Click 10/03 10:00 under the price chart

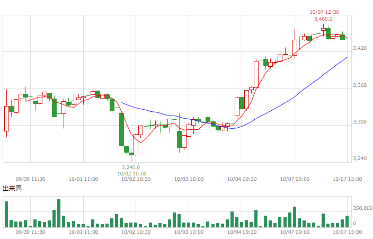[x=189, y=179]
